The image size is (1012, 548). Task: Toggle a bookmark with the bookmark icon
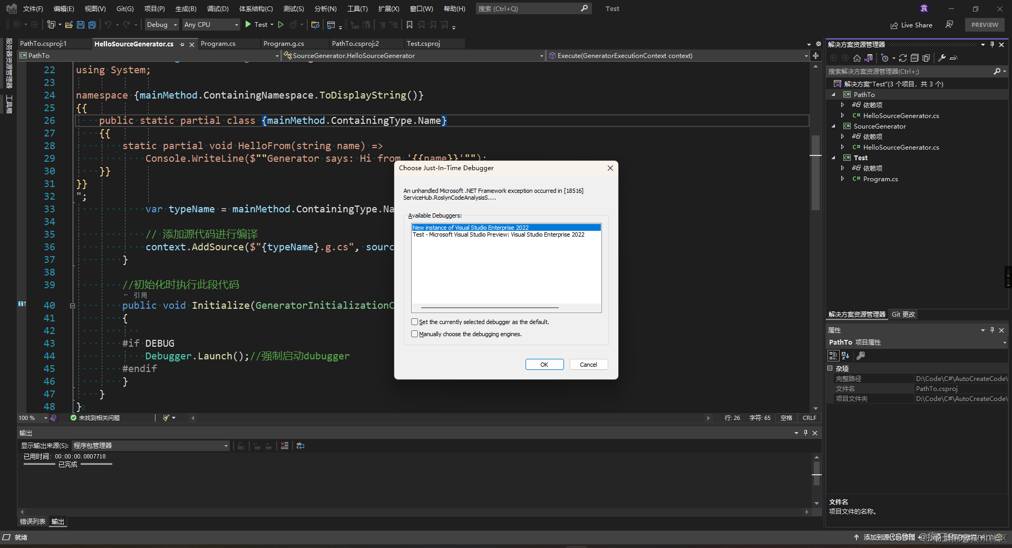pyautogui.click(x=410, y=25)
